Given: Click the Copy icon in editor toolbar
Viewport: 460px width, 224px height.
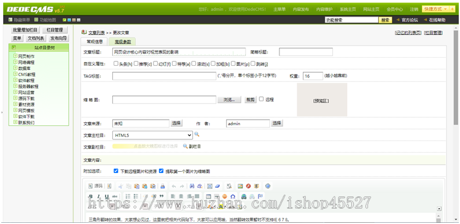Looking at the screenshot, I should tap(128, 186).
